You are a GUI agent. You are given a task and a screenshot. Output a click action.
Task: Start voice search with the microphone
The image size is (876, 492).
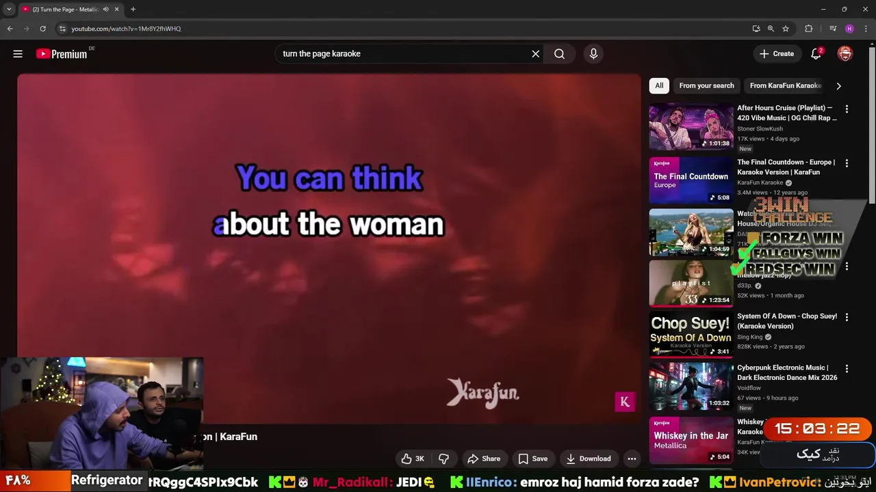(x=593, y=54)
